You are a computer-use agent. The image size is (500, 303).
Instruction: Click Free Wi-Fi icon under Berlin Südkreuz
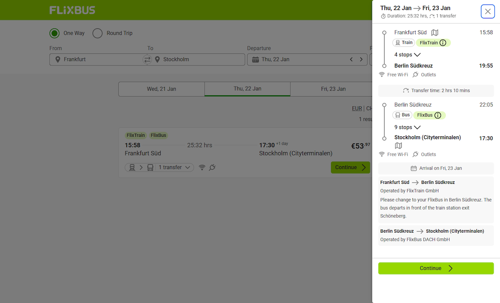click(x=382, y=75)
